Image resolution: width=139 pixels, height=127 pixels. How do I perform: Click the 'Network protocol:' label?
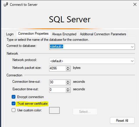point(25,60)
